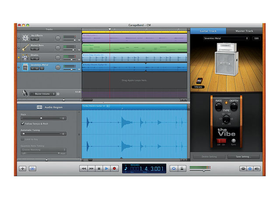The image size is (280, 210).
Task: Click the groove track star on Drums
Action: coord(18,57)
